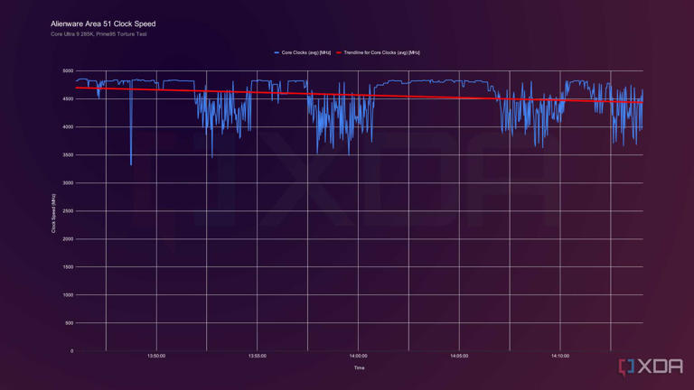Click the blue Core Clocks legend swatch
Screen dimensions: 694x390
277,52
